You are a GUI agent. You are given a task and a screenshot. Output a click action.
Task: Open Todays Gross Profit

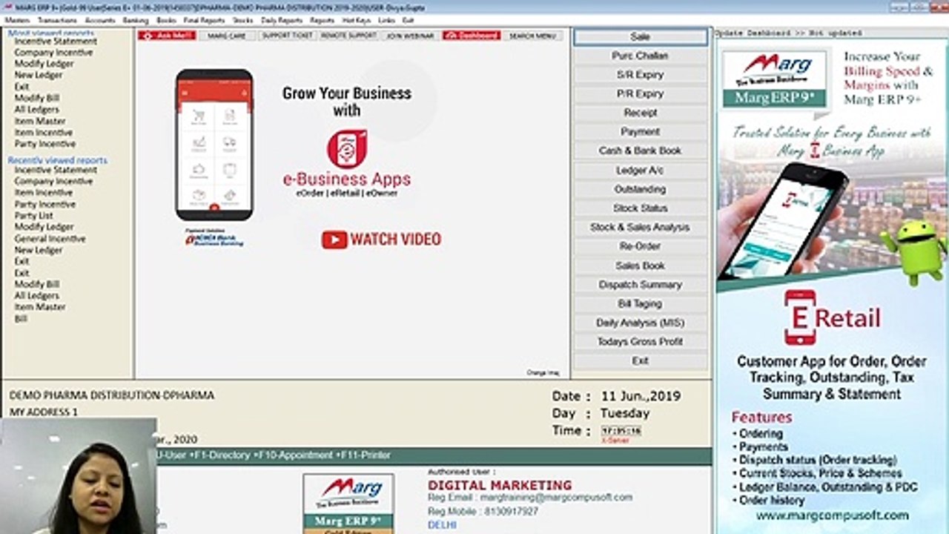point(641,342)
